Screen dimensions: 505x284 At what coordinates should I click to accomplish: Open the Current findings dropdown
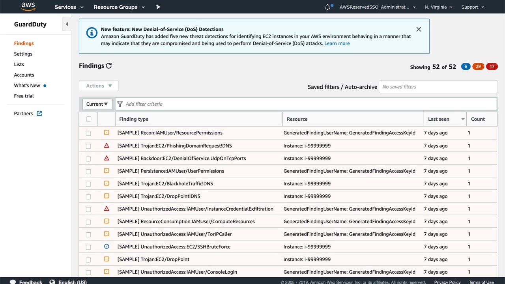[x=97, y=104]
